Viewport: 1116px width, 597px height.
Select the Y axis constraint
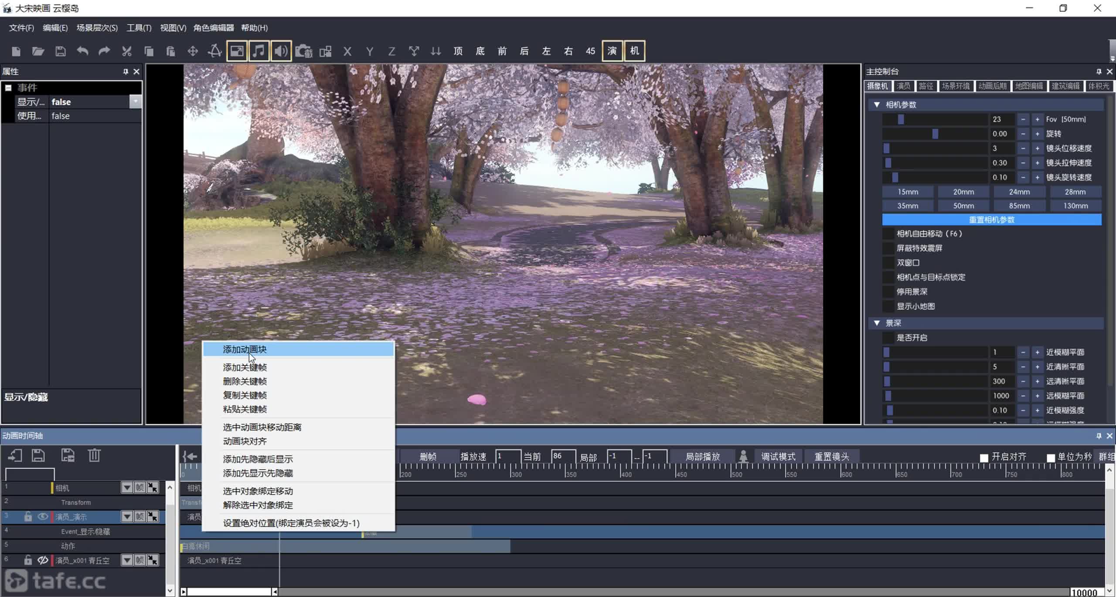(370, 51)
